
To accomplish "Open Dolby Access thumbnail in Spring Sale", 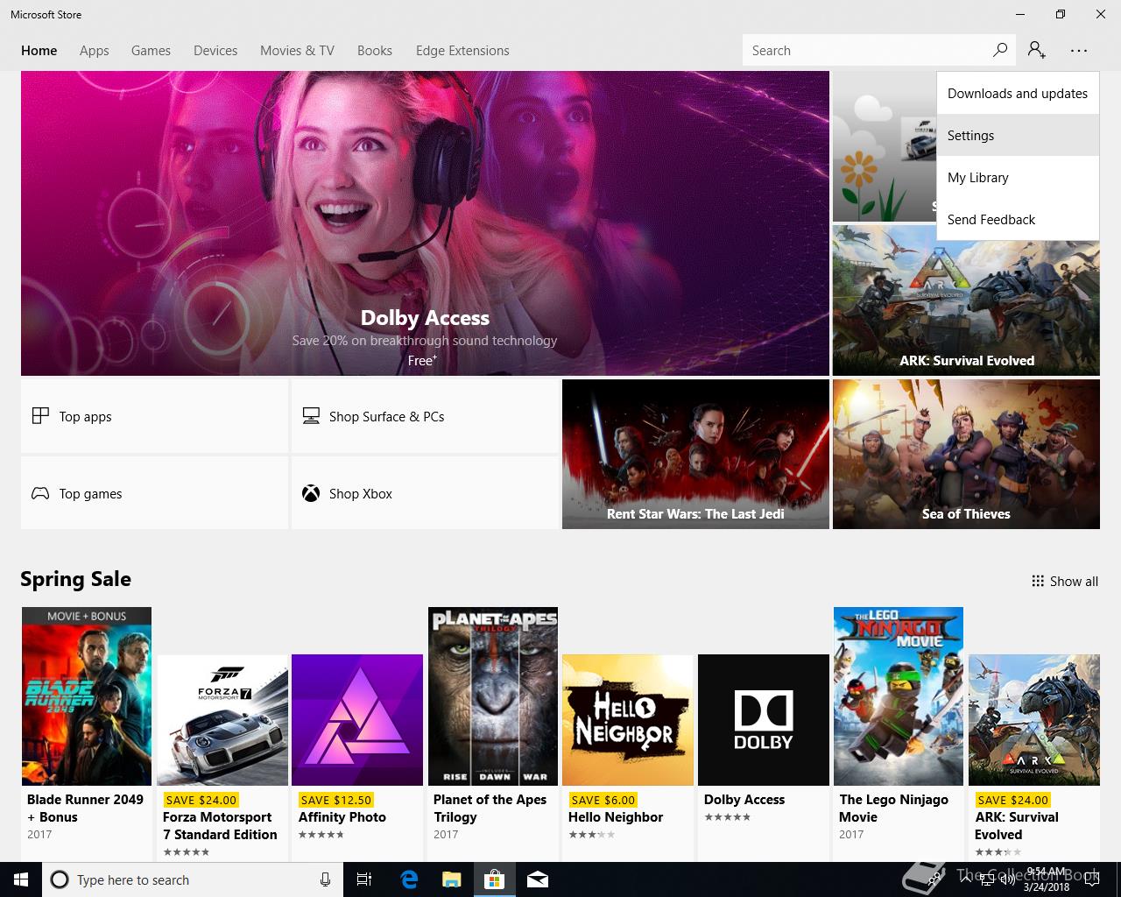I will click(764, 720).
